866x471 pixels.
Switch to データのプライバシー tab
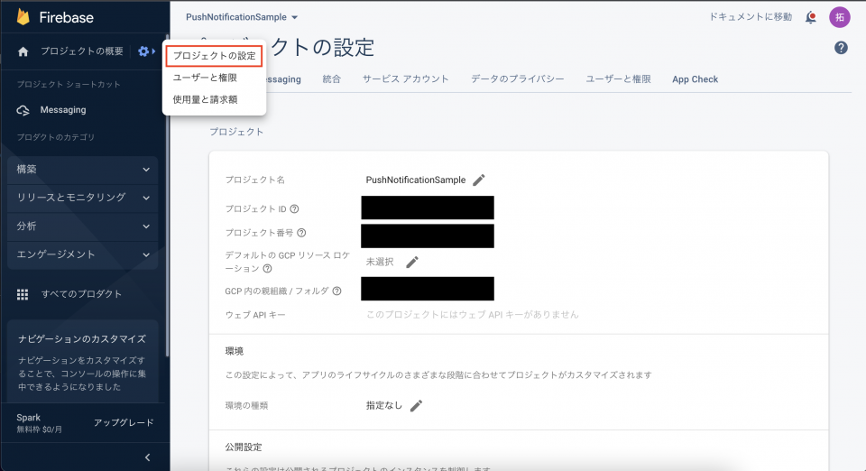pyautogui.click(x=518, y=79)
